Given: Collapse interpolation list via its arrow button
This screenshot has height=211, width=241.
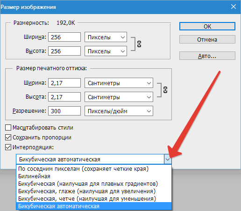Looking at the screenshot, I should 168,159.
